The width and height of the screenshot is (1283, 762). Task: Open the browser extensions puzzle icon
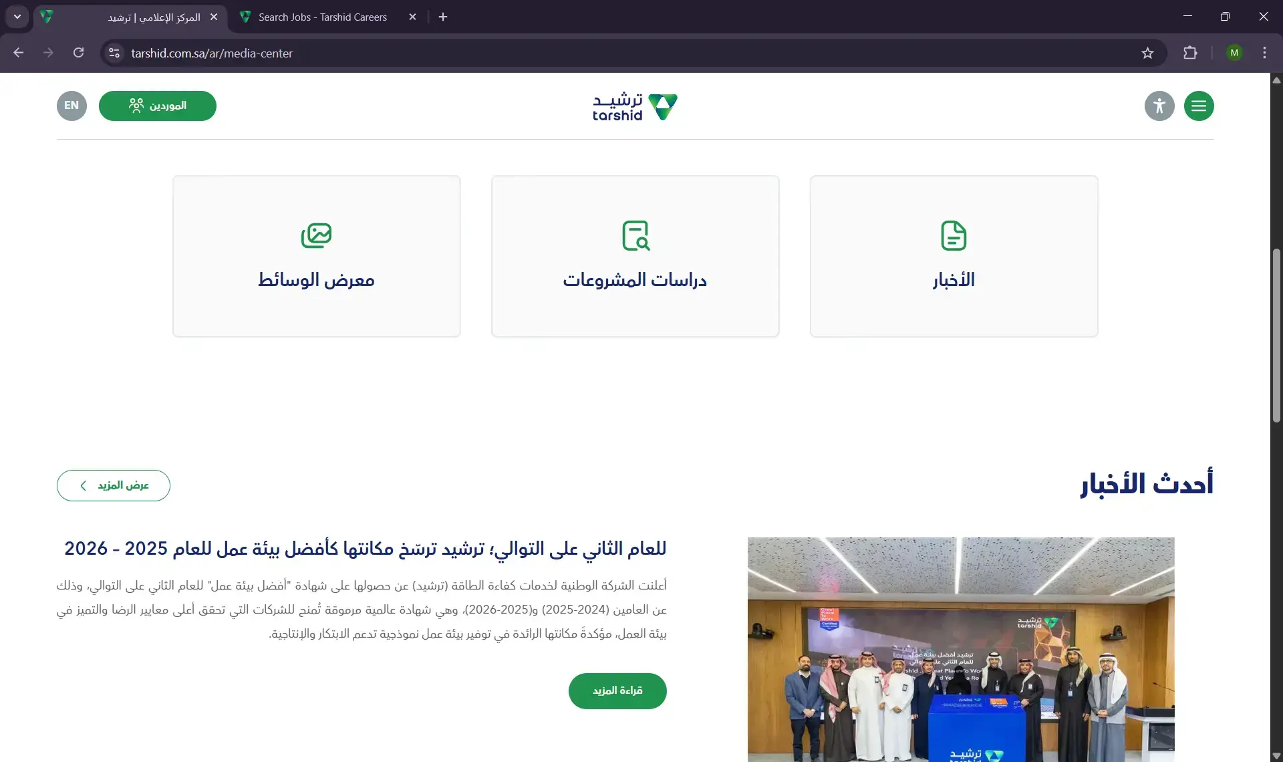(1190, 53)
